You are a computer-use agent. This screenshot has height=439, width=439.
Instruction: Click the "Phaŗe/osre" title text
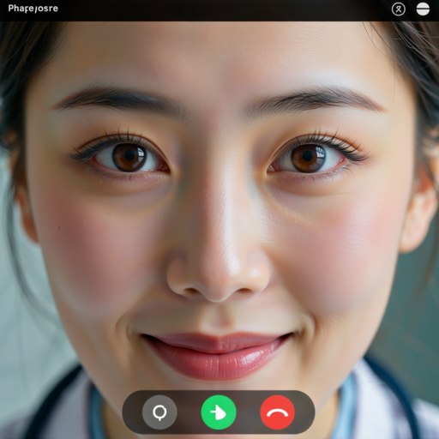(x=33, y=9)
